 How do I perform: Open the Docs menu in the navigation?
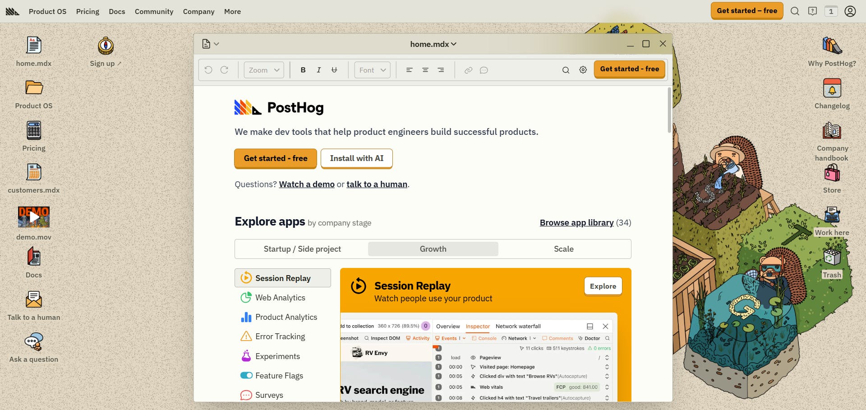click(117, 11)
